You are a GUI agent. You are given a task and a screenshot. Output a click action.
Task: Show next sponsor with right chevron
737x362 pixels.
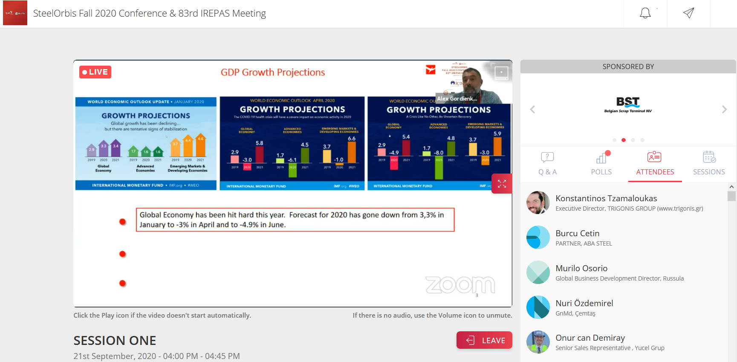(724, 110)
